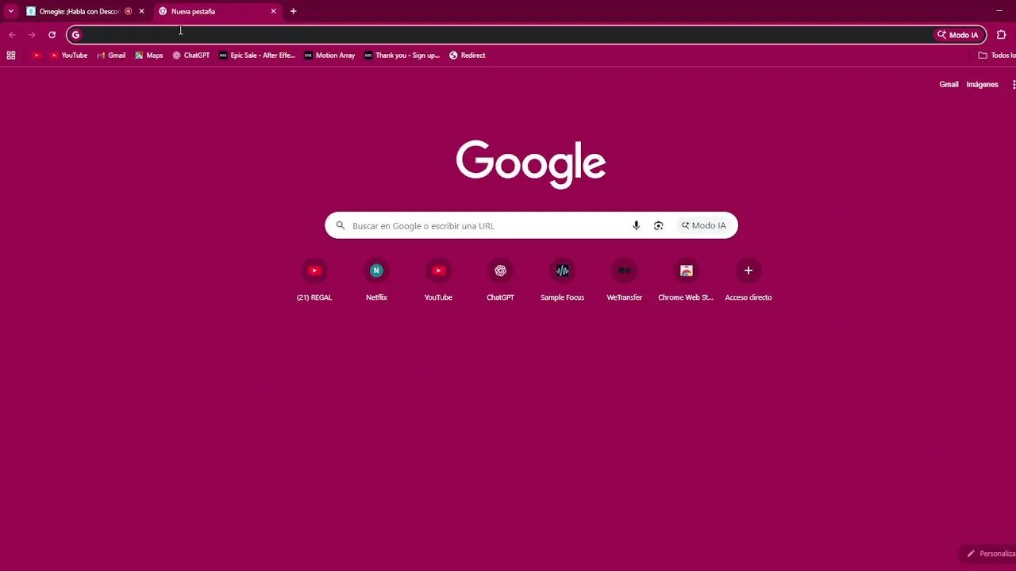Open the Google apps launcher grid
1016x571 pixels.
pyautogui.click(x=1013, y=84)
